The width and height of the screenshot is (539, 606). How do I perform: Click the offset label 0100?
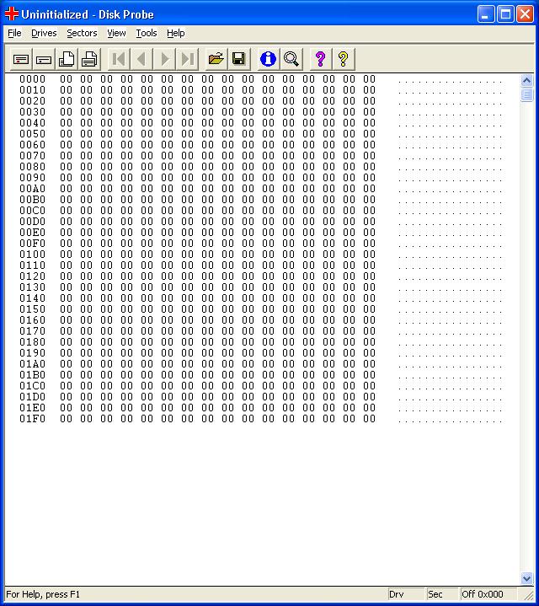point(33,255)
